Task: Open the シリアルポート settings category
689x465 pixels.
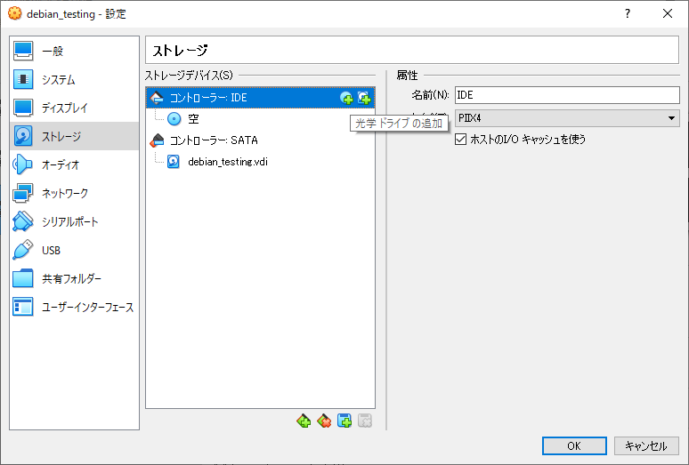Action: [74, 222]
